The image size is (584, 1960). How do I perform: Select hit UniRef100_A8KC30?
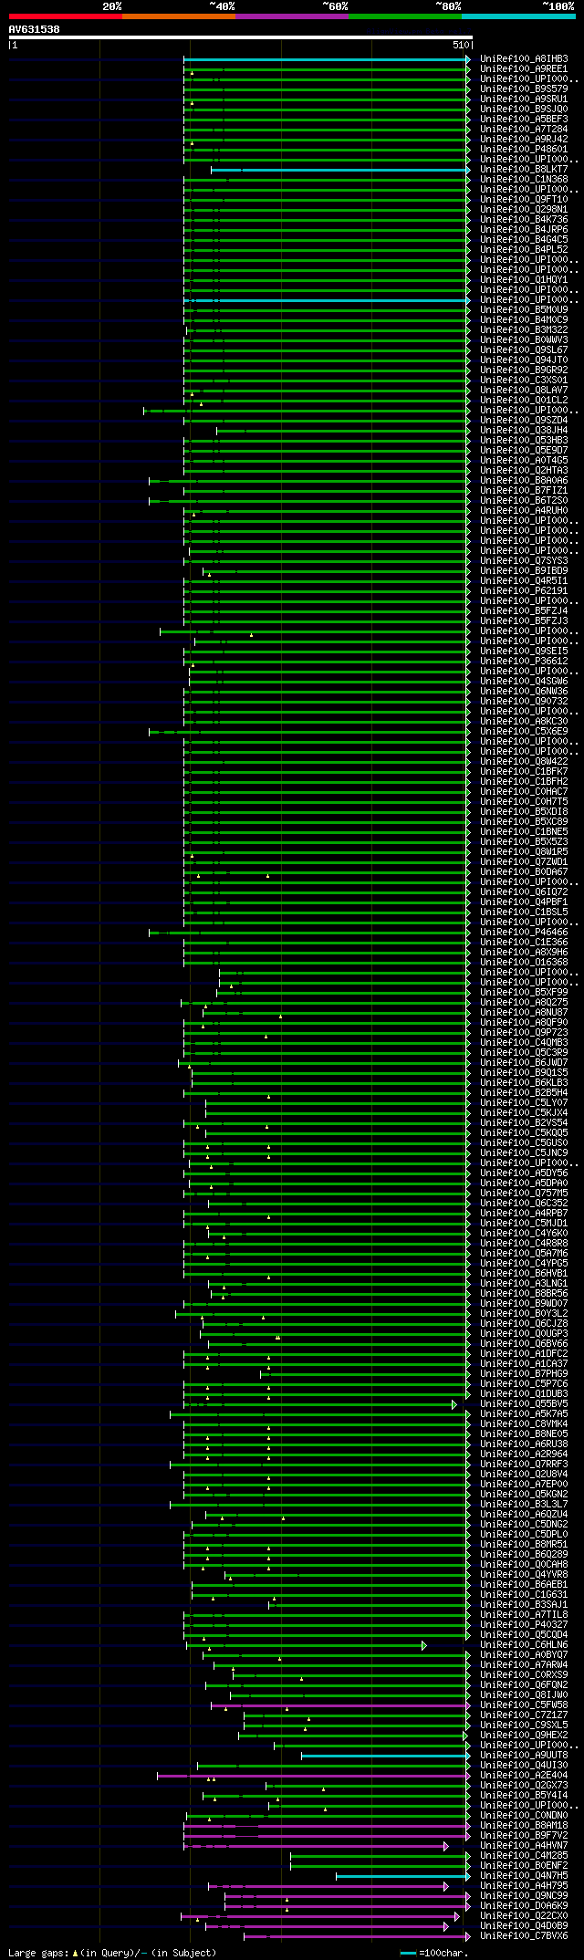click(x=524, y=722)
